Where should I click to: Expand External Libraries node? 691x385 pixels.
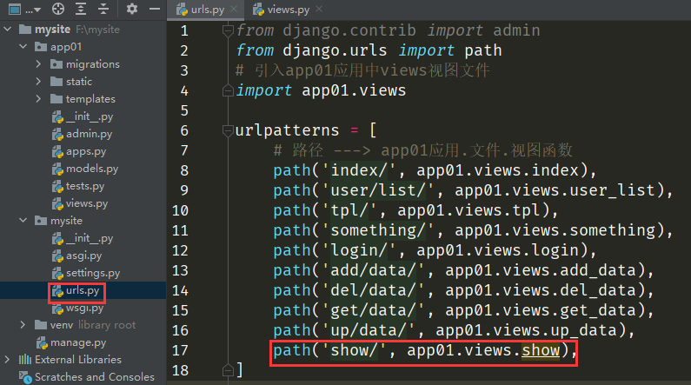[x=7, y=360]
